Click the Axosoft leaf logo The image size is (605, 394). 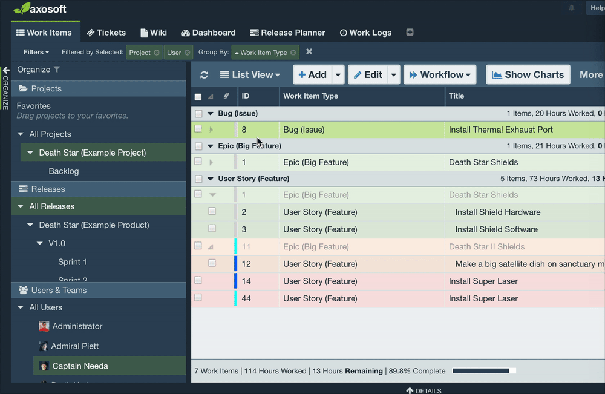coord(22,8)
